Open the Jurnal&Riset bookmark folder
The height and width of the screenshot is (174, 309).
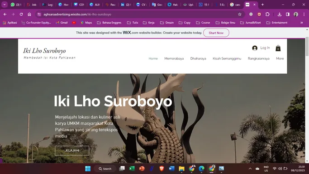250,23
